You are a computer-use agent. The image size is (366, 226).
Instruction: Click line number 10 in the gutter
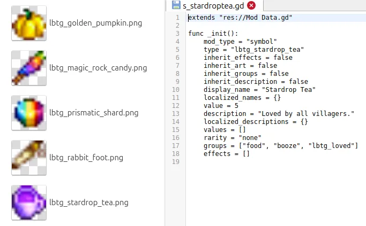tap(176, 90)
